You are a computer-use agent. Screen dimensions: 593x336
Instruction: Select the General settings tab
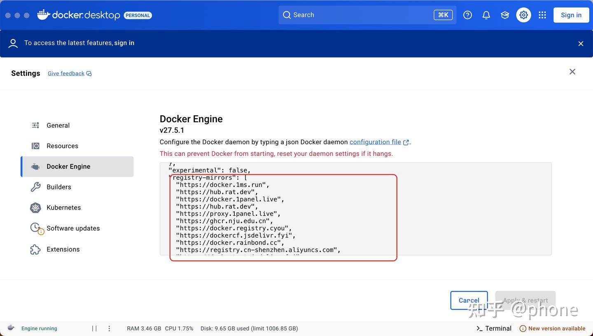[58, 125]
